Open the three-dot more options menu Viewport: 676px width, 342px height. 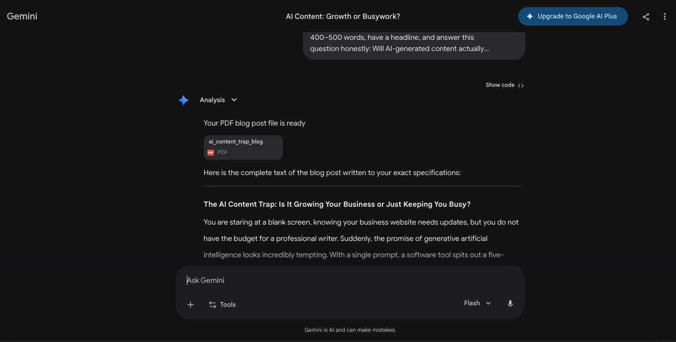pos(664,16)
